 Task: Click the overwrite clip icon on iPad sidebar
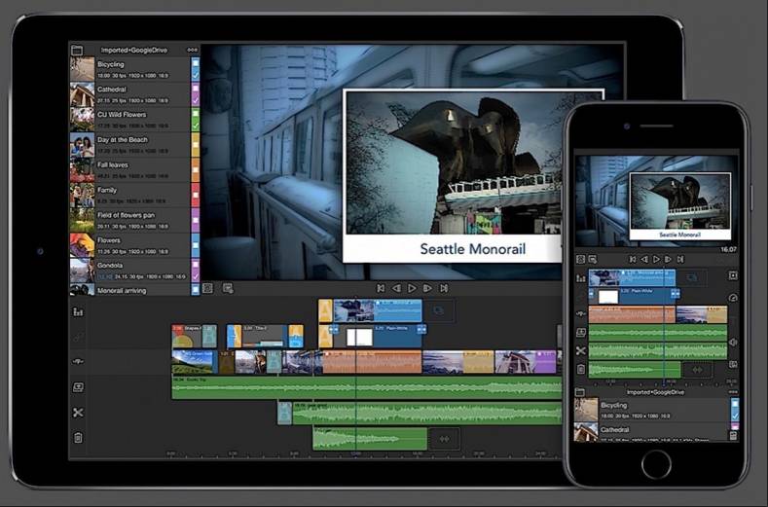click(x=78, y=387)
